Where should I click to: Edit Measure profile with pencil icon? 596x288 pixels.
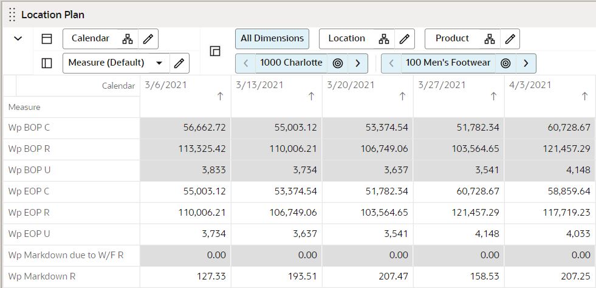click(x=179, y=63)
